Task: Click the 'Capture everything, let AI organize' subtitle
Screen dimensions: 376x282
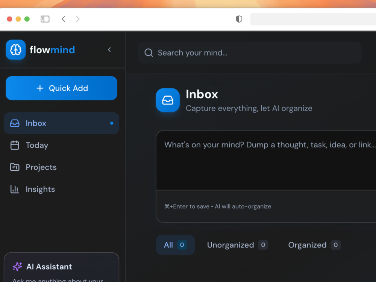Action: pyautogui.click(x=249, y=108)
